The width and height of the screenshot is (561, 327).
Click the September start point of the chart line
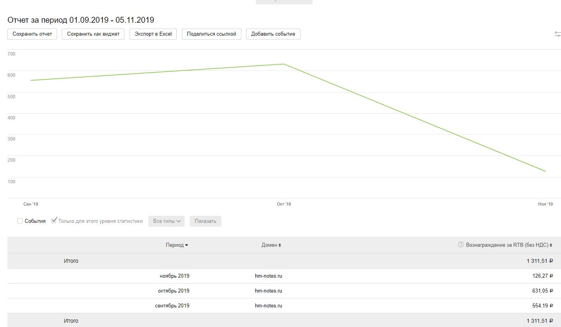coord(31,80)
